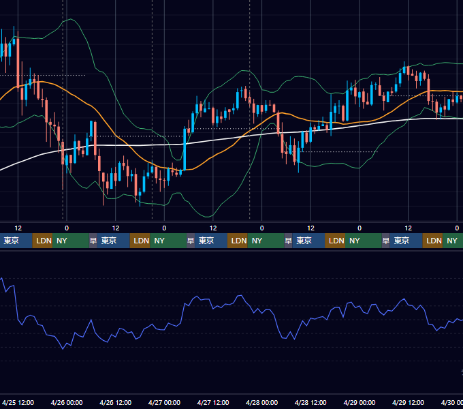This screenshot has height=409, width=463.
Task: Select the LDN session block on 4/28
Action: click(x=335, y=241)
